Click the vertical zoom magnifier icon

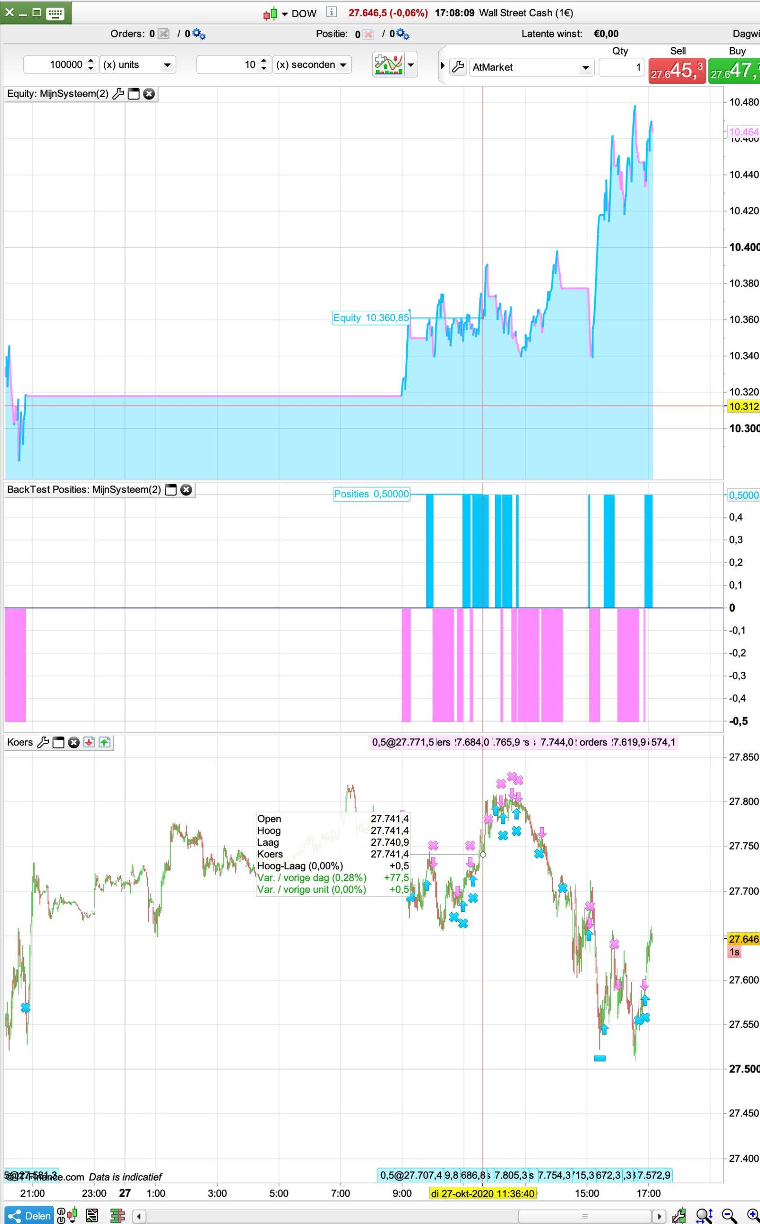(704, 1216)
